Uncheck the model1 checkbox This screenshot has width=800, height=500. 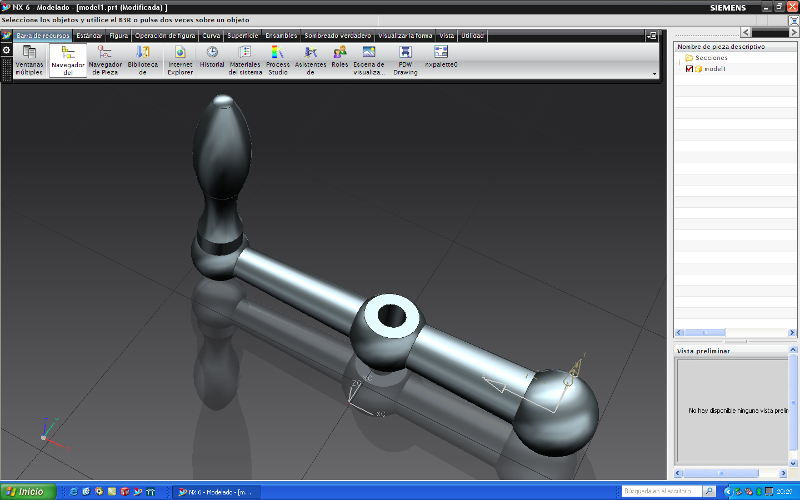click(x=689, y=69)
